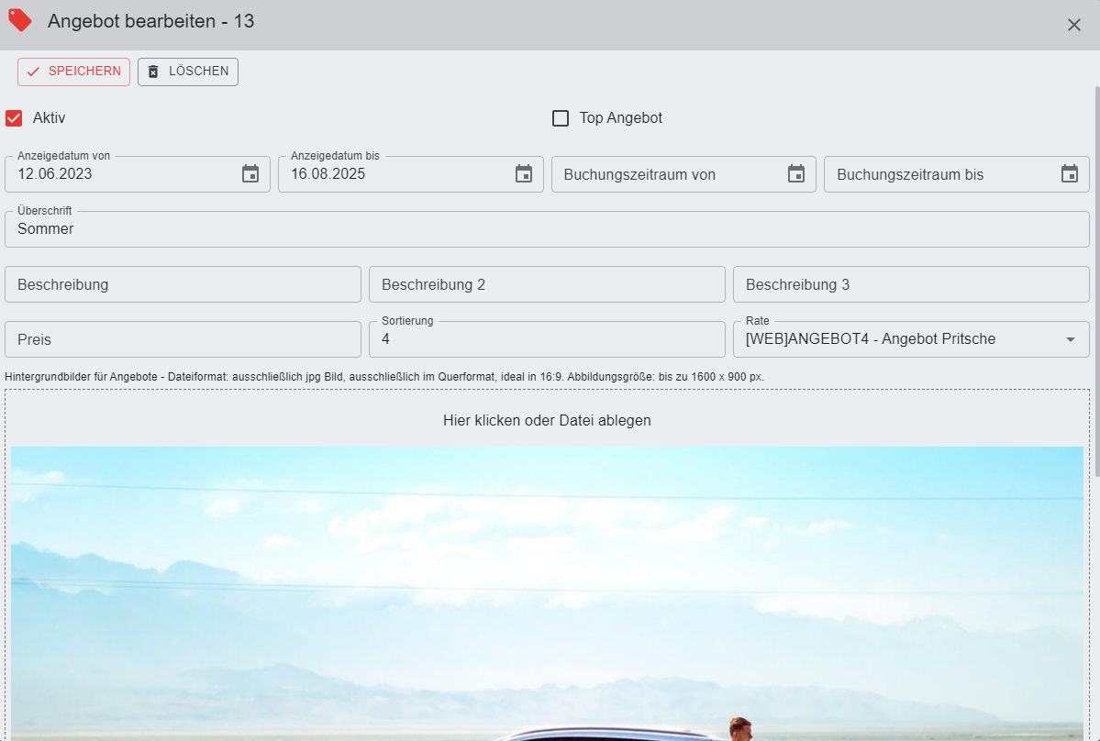The height and width of the screenshot is (741, 1100).
Task: Uncheck the Aktiv checkbox
Action: tap(14, 118)
